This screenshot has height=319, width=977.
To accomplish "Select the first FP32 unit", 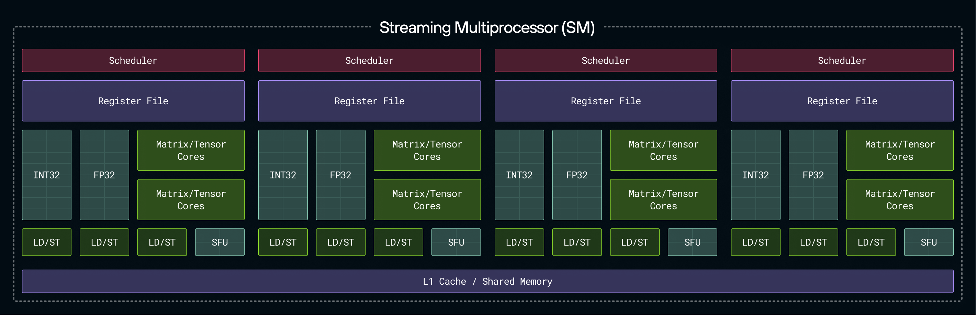I will [104, 175].
